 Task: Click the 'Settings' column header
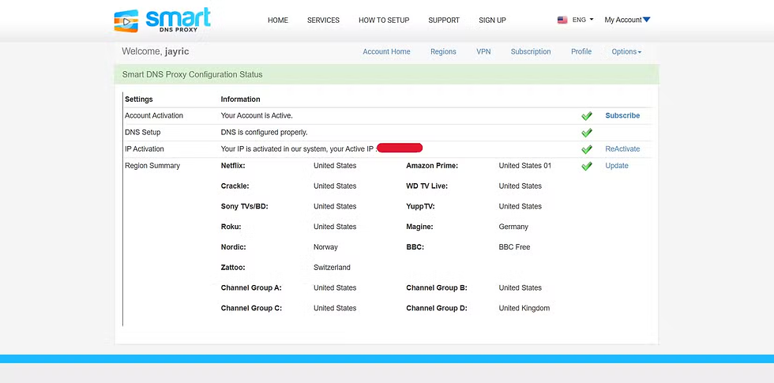[x=139, y=100]
